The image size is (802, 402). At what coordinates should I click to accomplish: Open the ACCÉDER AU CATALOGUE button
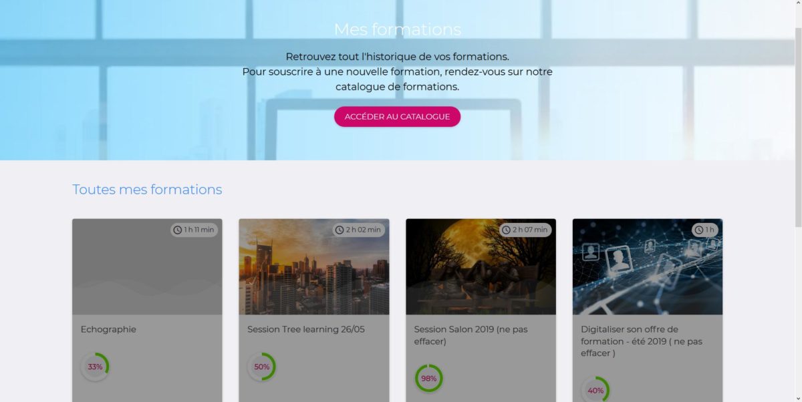397,116
